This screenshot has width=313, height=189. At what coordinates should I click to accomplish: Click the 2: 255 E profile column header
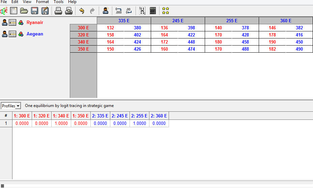139,116
